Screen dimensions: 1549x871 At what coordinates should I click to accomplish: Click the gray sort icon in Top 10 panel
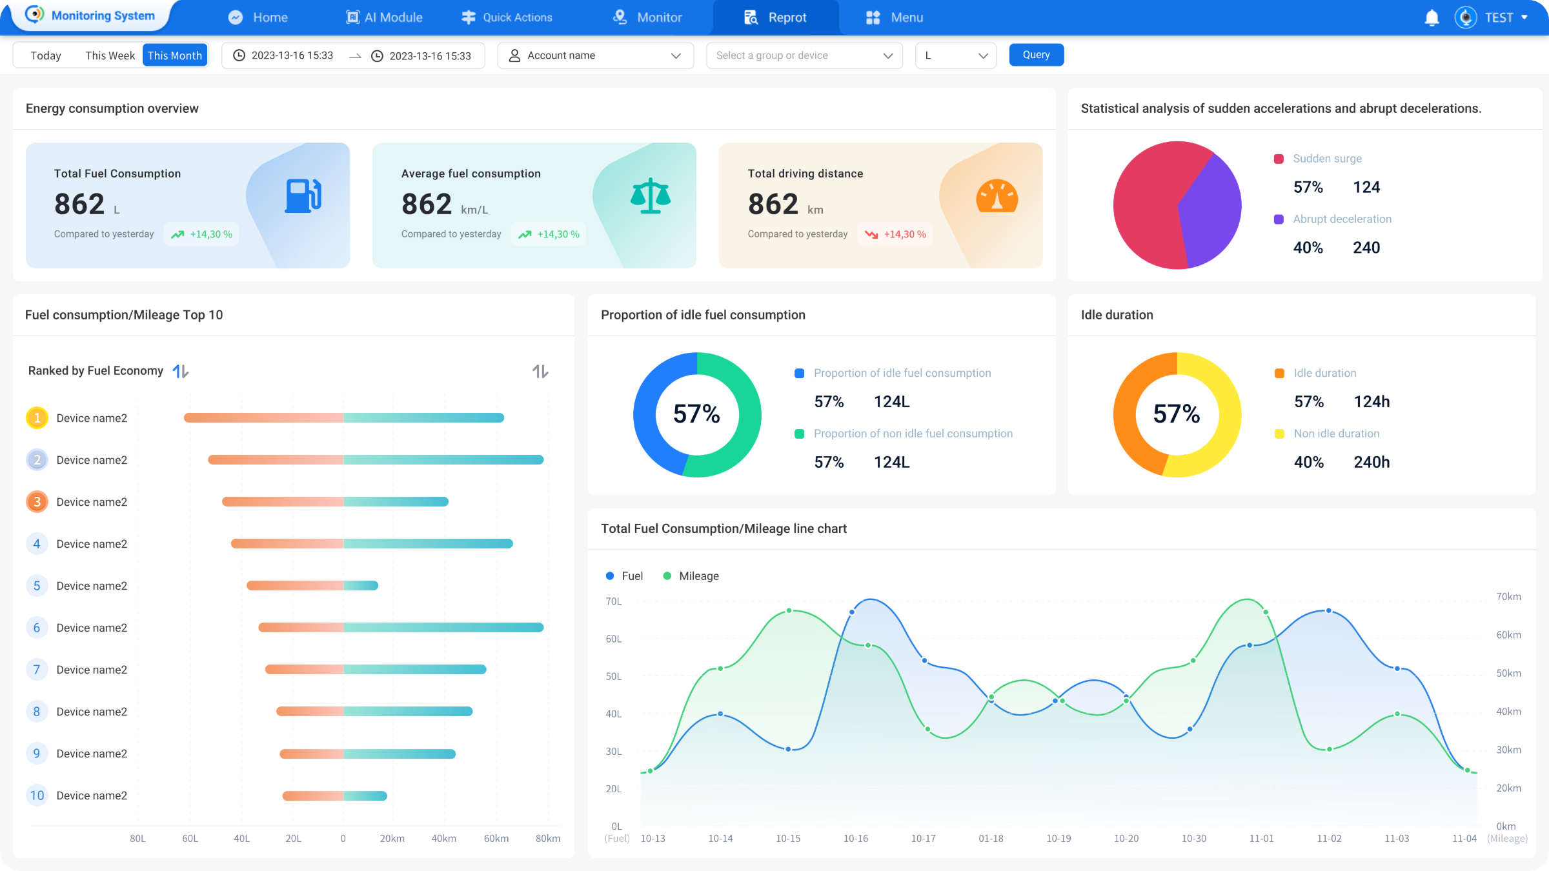pos(540,371)
